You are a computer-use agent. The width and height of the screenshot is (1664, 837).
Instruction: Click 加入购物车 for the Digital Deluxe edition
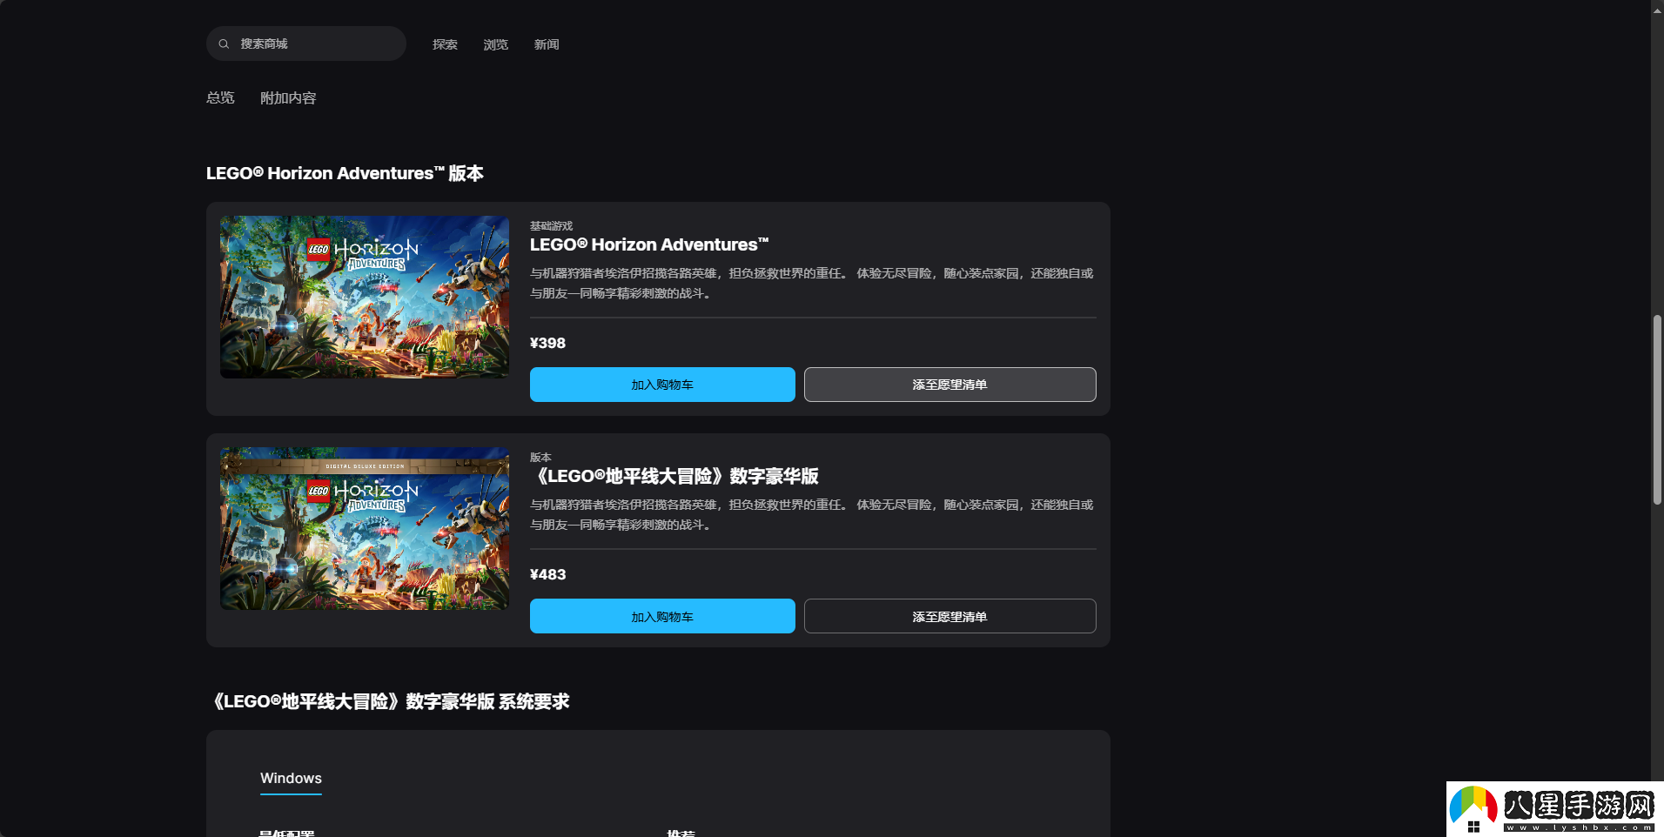point(662,615)
